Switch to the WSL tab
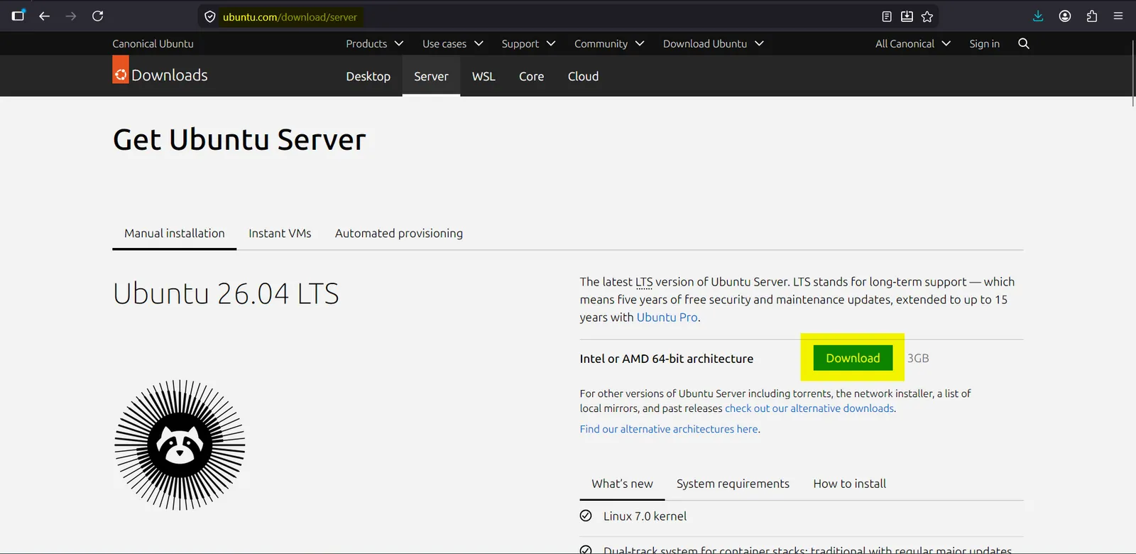 pos(484,76)
